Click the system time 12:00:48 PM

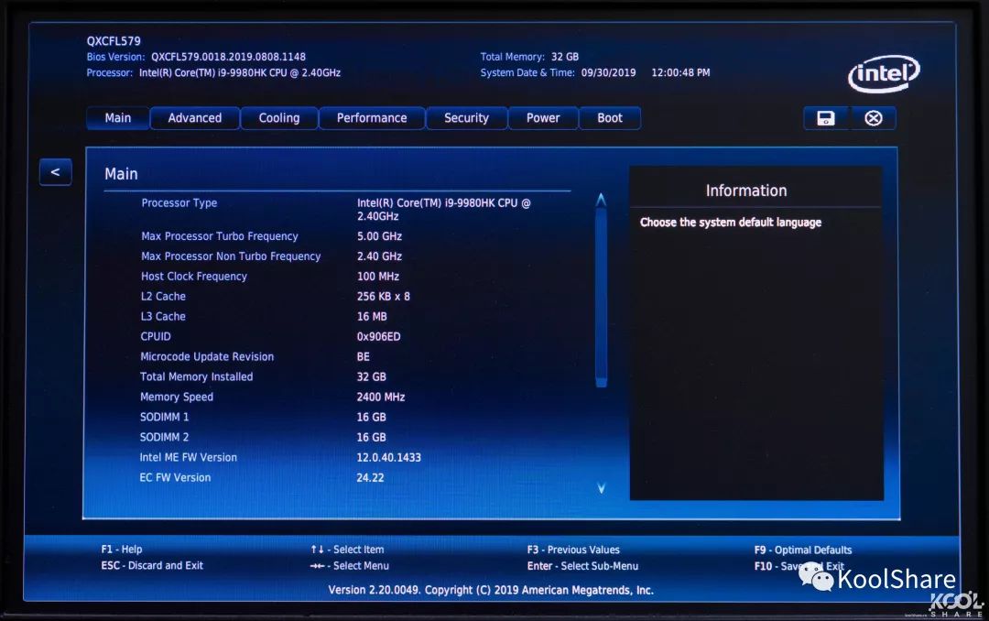coord(680,72)
